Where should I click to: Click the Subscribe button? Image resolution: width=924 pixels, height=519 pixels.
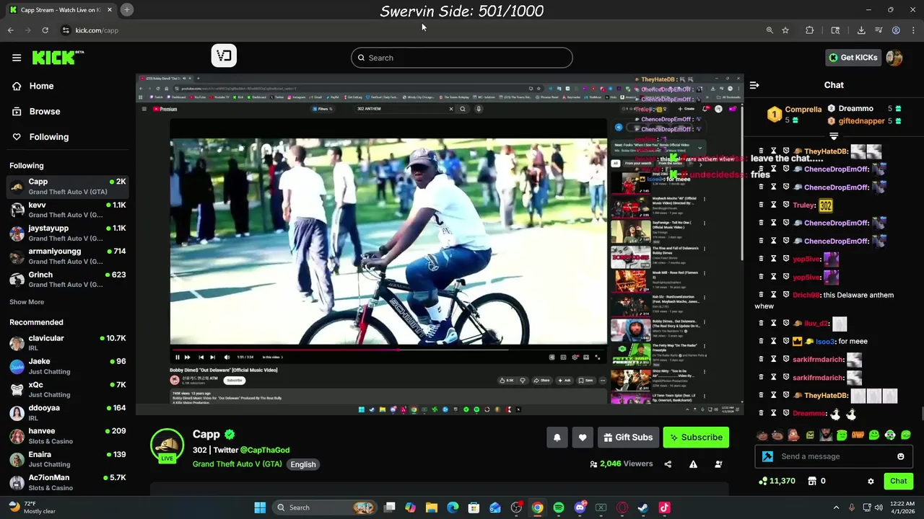point(696,438)
